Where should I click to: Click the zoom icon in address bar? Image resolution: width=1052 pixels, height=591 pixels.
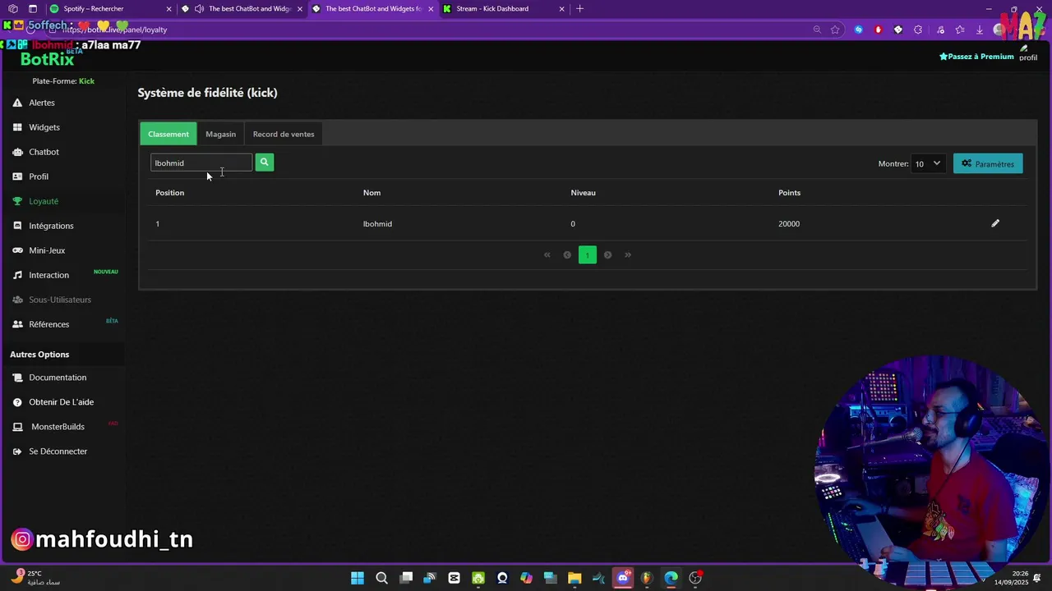click(x=817, y=30)
